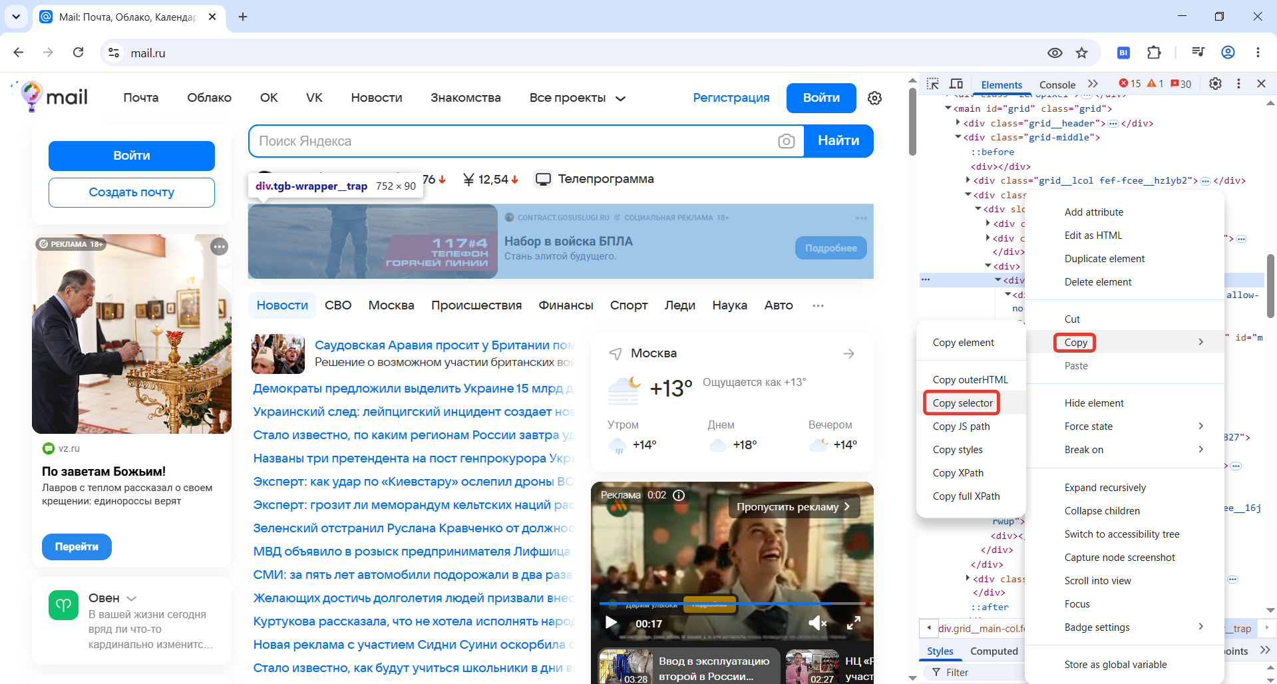Click the page vertical scrollbar thumb

(x=912, y=121)
